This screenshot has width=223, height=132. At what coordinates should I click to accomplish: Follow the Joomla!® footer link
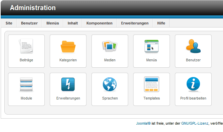pos(143,123)
